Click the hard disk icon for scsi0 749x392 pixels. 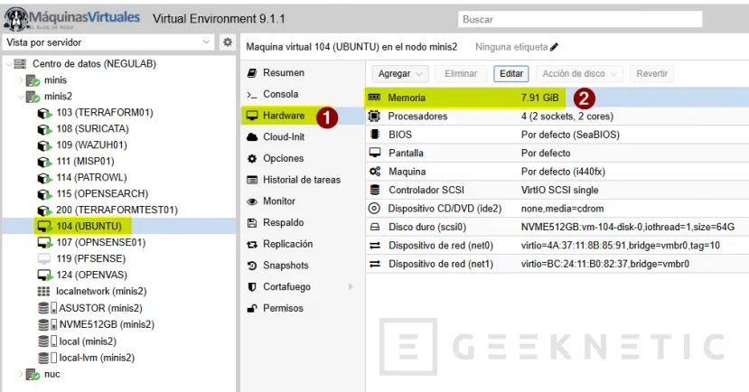coord(375,227)
